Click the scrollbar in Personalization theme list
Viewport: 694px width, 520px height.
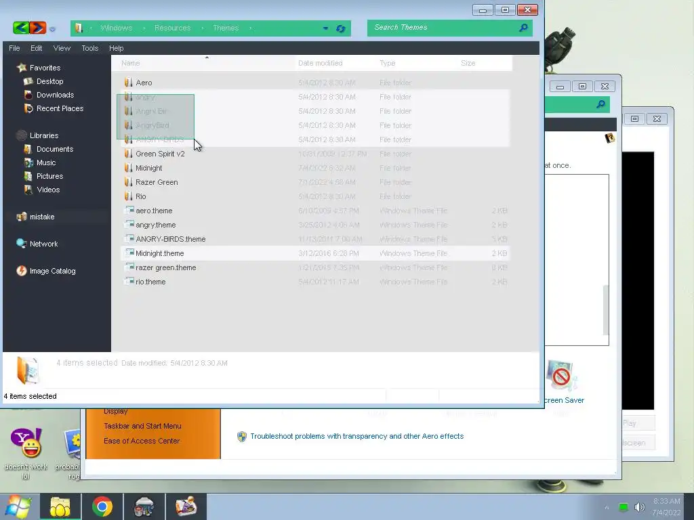coord(605,309)
